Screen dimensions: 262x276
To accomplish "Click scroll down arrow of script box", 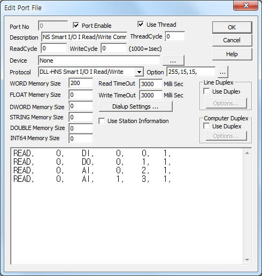I will (247, 259).
